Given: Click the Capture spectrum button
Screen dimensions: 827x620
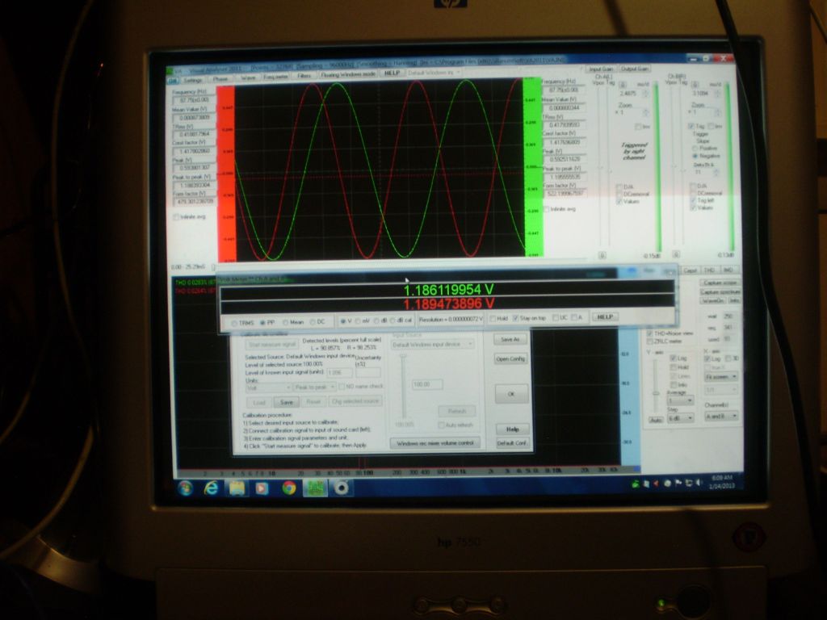Looking at the screenshot, I should pos(720,291).
